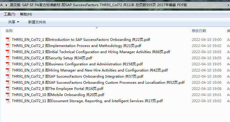Click date 2022-04-10 19:00 of Col72_1 row
This screenshot has height=122, width=230.
(x=206, y=40)
